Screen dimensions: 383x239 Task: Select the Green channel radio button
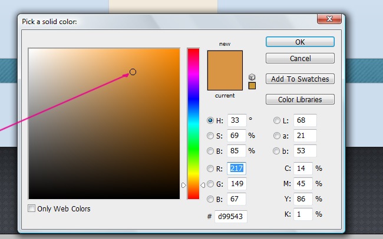211,184
